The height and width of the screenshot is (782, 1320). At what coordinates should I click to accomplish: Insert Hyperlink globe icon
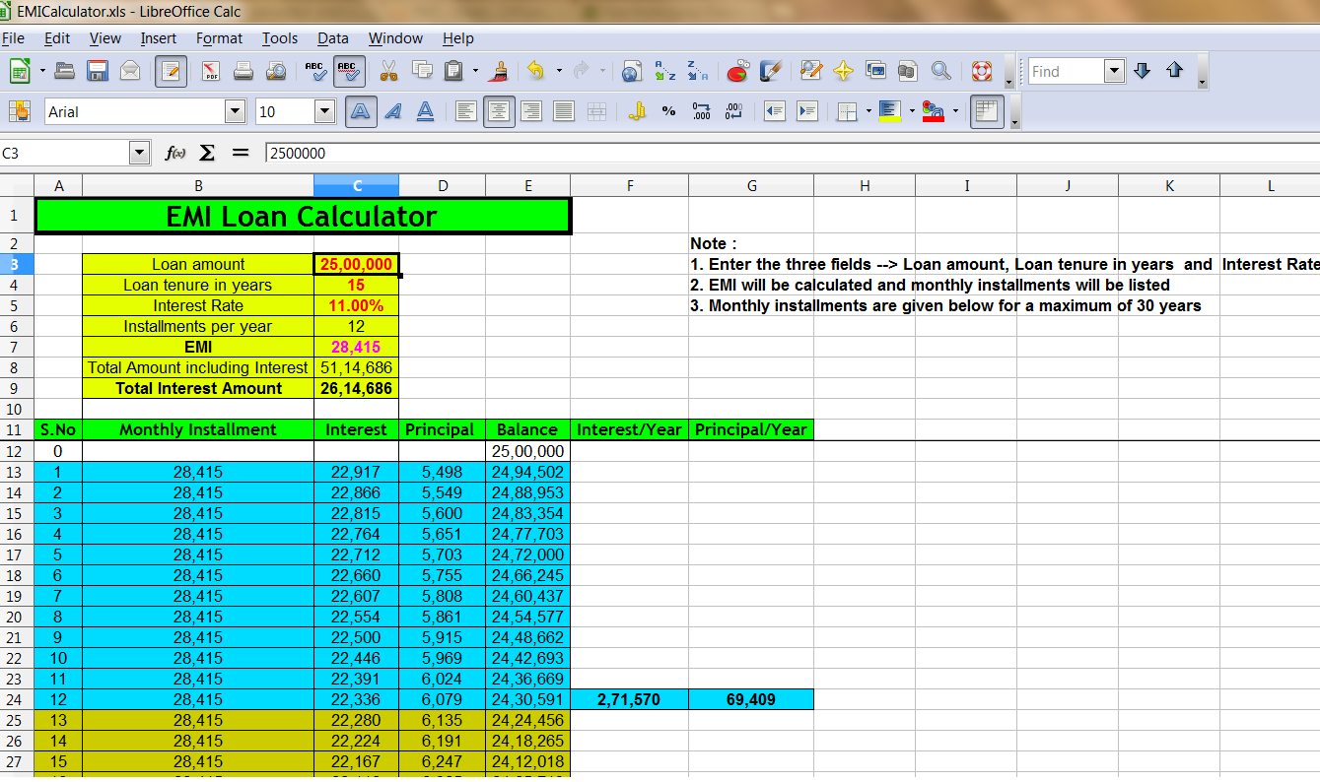click(632, 71)
